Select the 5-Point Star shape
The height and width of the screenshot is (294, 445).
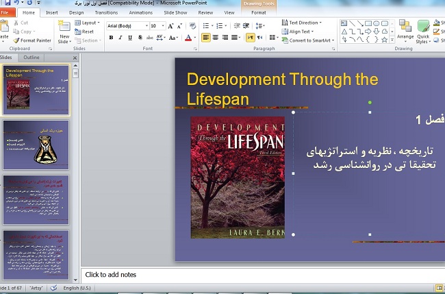(385, 40)
